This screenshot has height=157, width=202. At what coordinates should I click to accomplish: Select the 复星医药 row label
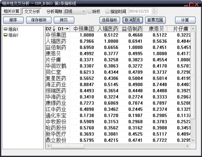click(56, 78)
